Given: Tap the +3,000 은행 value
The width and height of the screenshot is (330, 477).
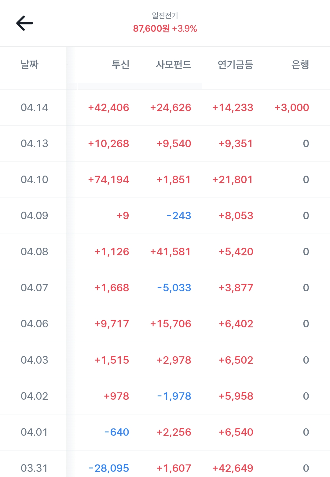Looking at the screenshot, I should [292, 107].
